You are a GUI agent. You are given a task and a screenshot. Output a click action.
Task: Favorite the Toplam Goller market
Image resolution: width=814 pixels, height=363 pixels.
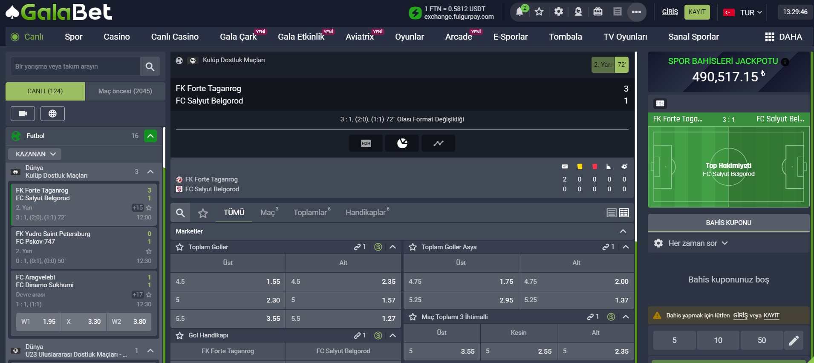[180, 247]
